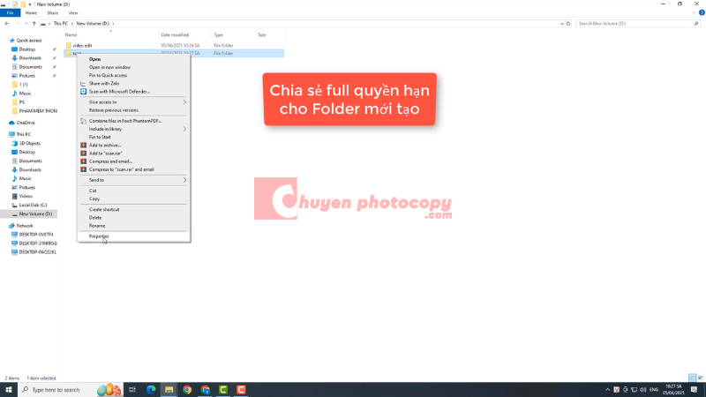Switch to the View ribbon tab
The height and width of the screenshot is (397, 706).
[x=73, y=13]
